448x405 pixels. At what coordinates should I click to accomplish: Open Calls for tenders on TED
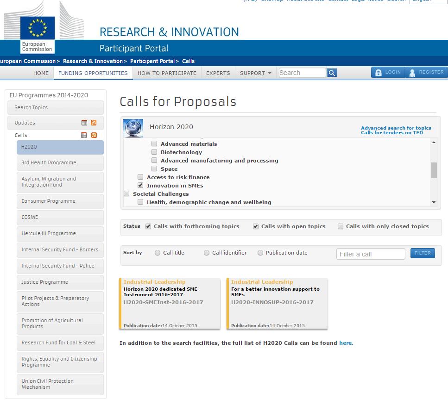pos(392,133)
